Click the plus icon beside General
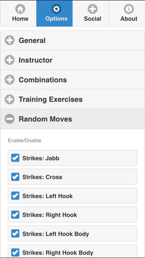 point(10,40)
